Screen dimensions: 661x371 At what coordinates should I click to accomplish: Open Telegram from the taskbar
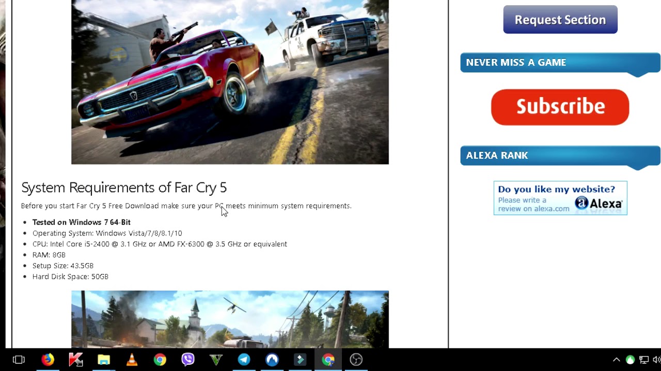click(x=244, y=360)
